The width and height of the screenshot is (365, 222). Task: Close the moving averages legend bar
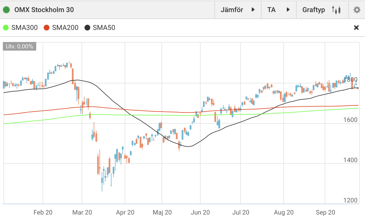tap(356, 28)
